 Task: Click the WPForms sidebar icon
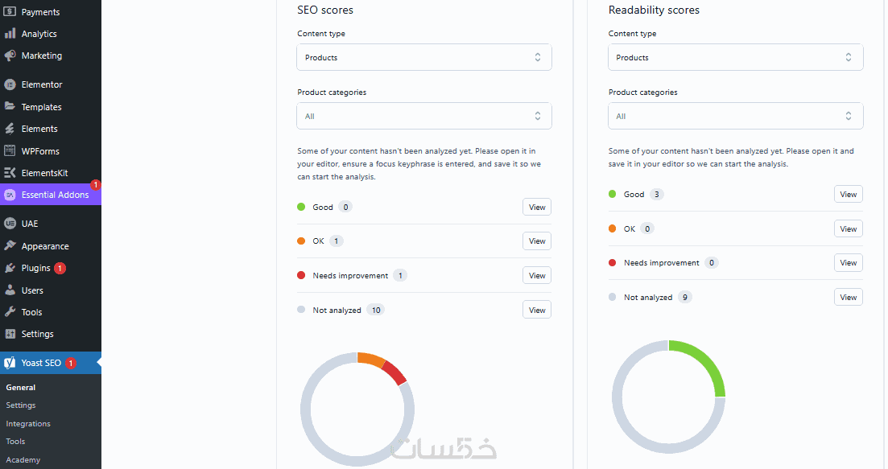[10, 150]
